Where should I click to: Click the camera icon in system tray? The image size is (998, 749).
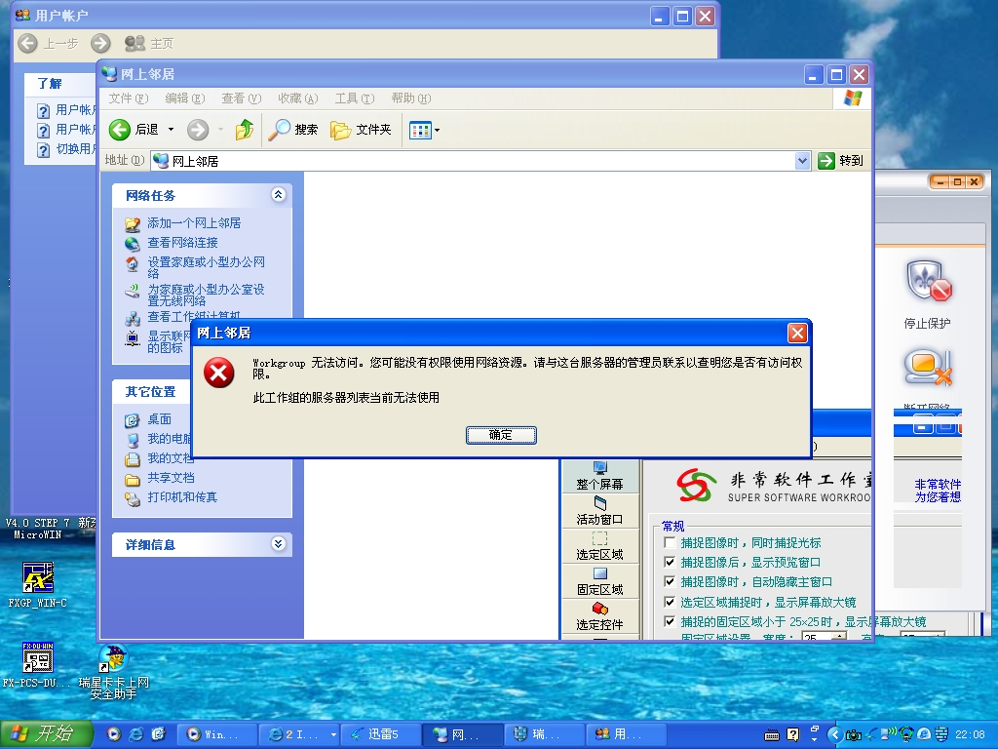point(853,735)
